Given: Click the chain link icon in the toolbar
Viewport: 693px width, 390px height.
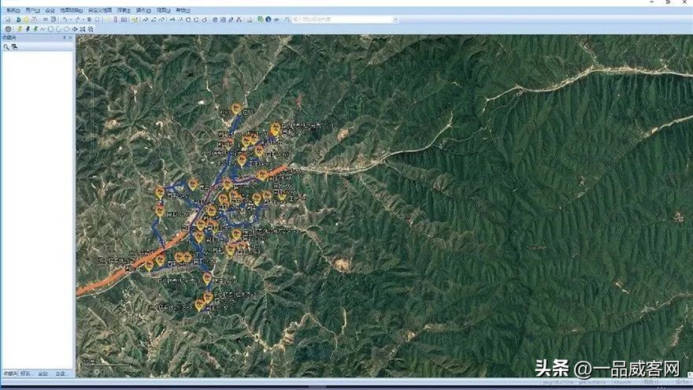Looking at the screenshot, I should coord(231,20).
